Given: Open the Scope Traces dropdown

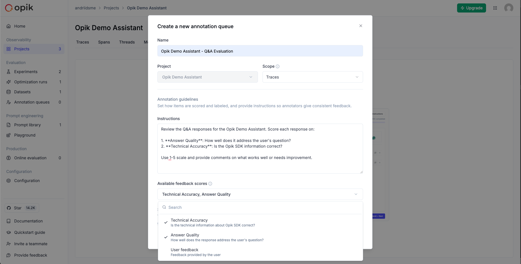Looking at the screenshot, I should pos(312,77).
